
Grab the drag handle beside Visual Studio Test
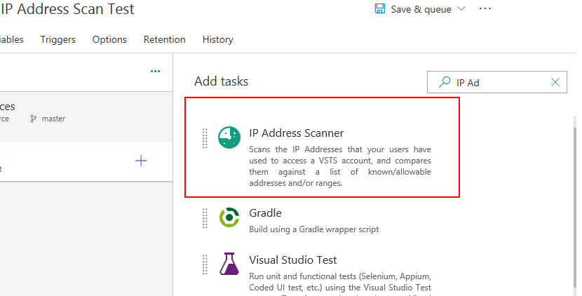point(205,265)
